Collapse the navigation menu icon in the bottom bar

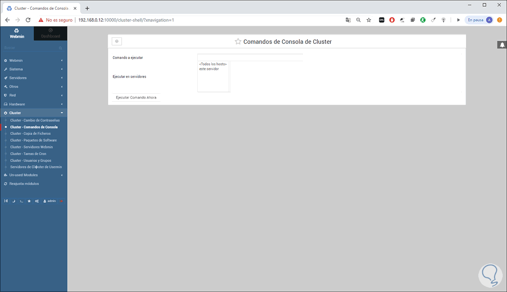tap(6, 201)
